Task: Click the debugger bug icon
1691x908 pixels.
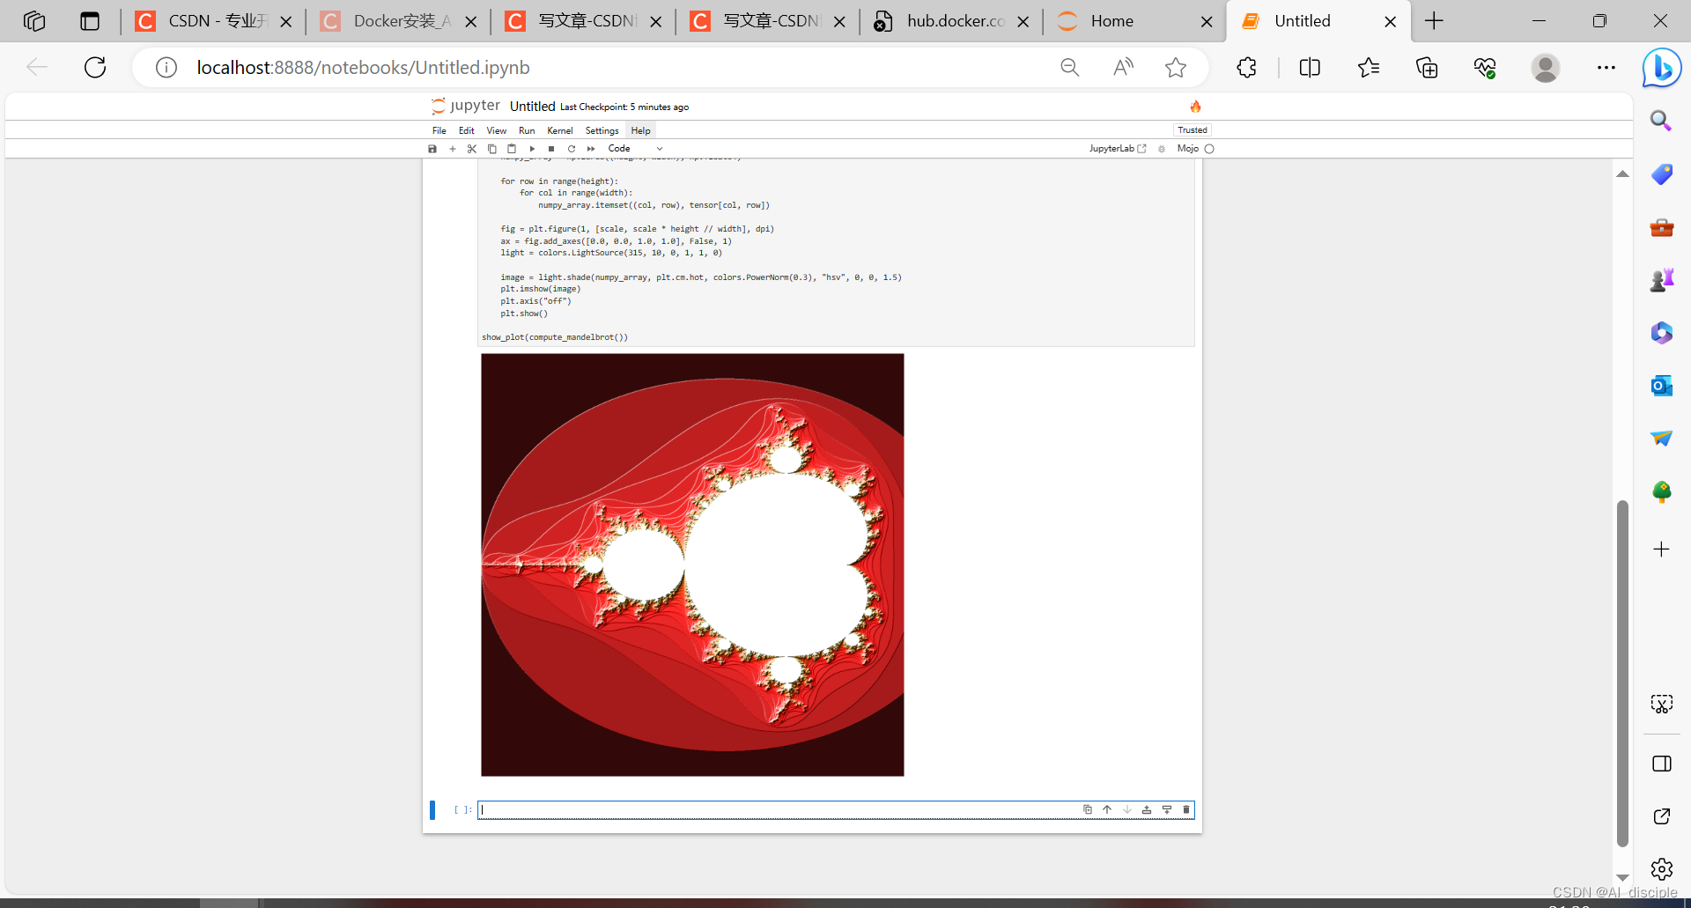Action: click(x=1162, y=149)
